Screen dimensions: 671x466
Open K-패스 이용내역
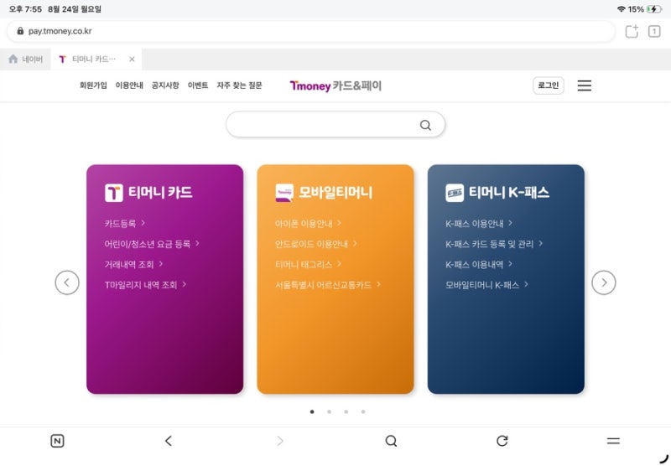pos(479,264)
